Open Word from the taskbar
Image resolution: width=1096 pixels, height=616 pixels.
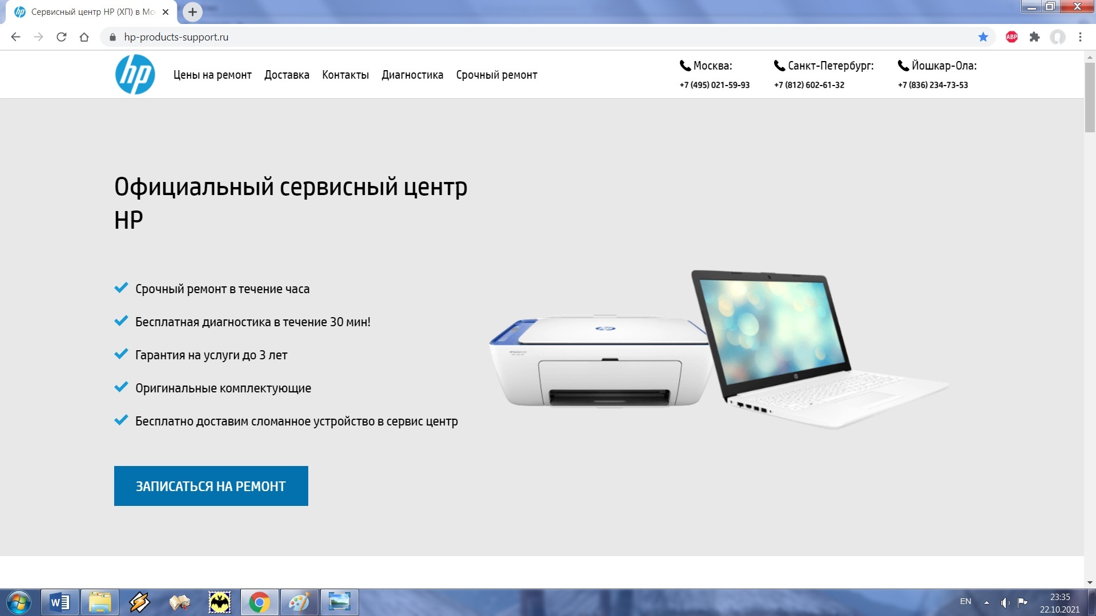60,602
